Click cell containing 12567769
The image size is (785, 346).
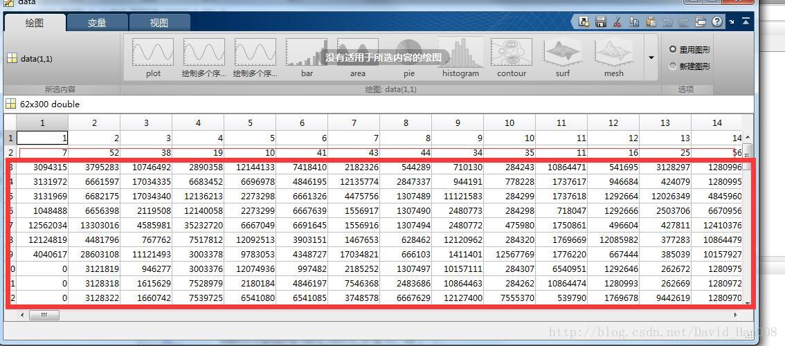click(x=509, y=255)
